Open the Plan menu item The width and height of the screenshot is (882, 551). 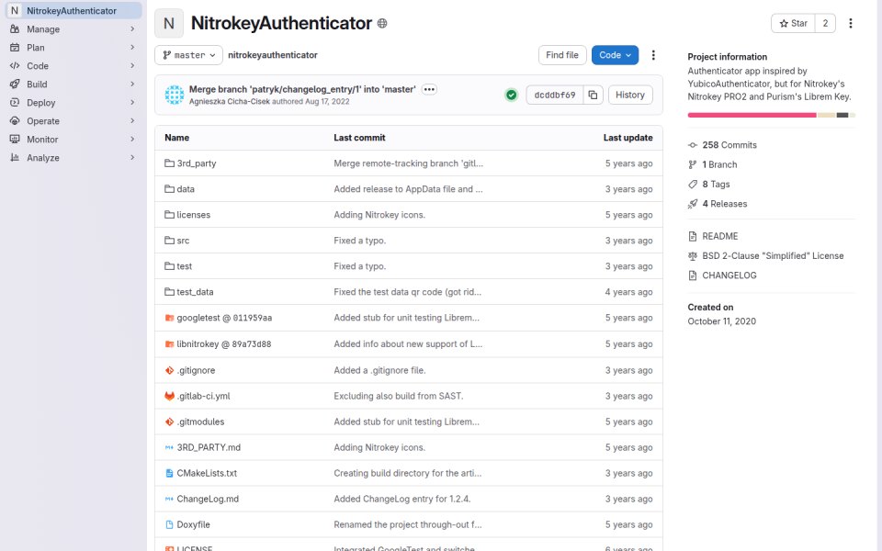tap(73, 48)
